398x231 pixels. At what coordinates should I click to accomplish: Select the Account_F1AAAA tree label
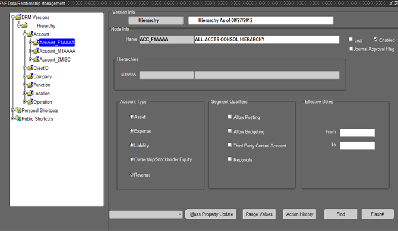(57, 43)
